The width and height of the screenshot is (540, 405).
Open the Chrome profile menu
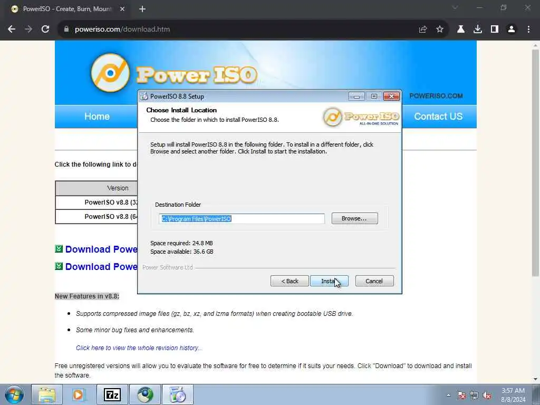(x=512, y=30)
